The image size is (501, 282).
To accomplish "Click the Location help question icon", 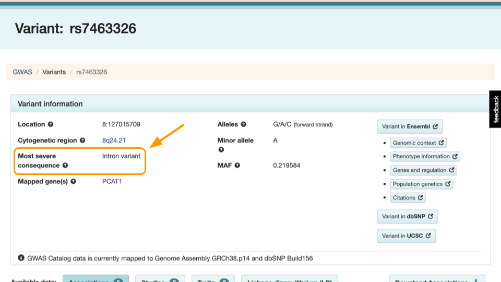I will click(x=51, y=124).
